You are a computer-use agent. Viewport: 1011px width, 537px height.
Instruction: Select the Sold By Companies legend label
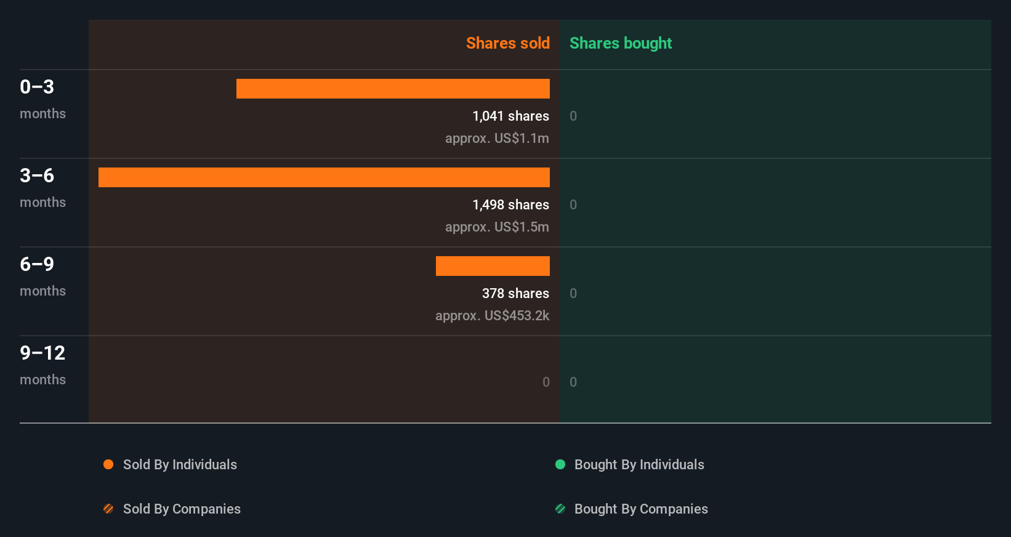click(182, 509)
